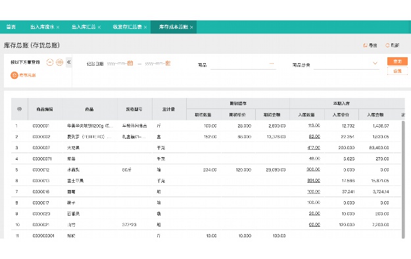This screenshot has width=411, height=259.
Task: Open the end date calendar picker
Action: 168,63
